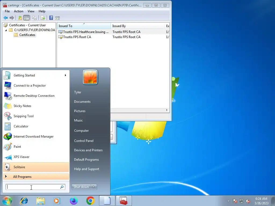This screenshot has width=275, height=206.
Task: Launch Google Chrome from taskbar
Action: coord(90,201)
